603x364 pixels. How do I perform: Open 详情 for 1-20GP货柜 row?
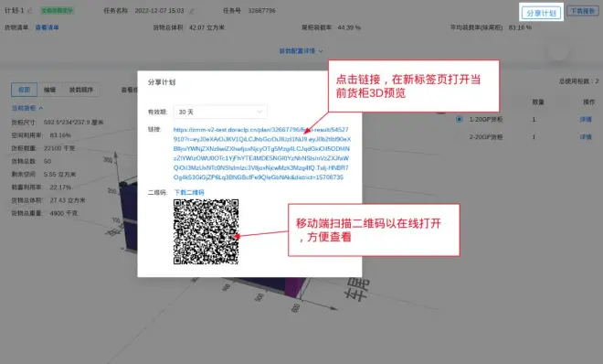(586, 119)
